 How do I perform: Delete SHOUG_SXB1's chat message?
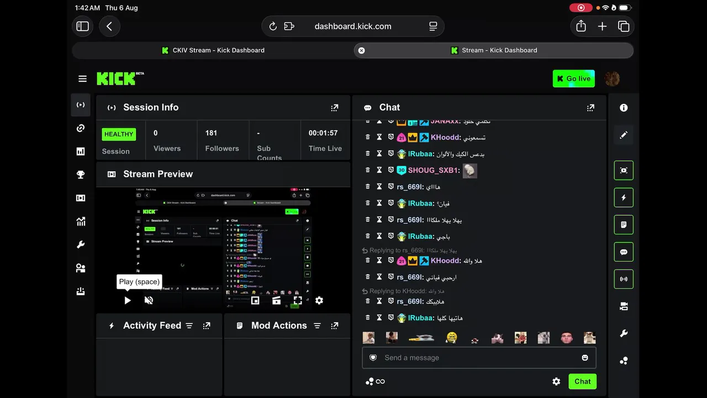click(x=368, y=170)
